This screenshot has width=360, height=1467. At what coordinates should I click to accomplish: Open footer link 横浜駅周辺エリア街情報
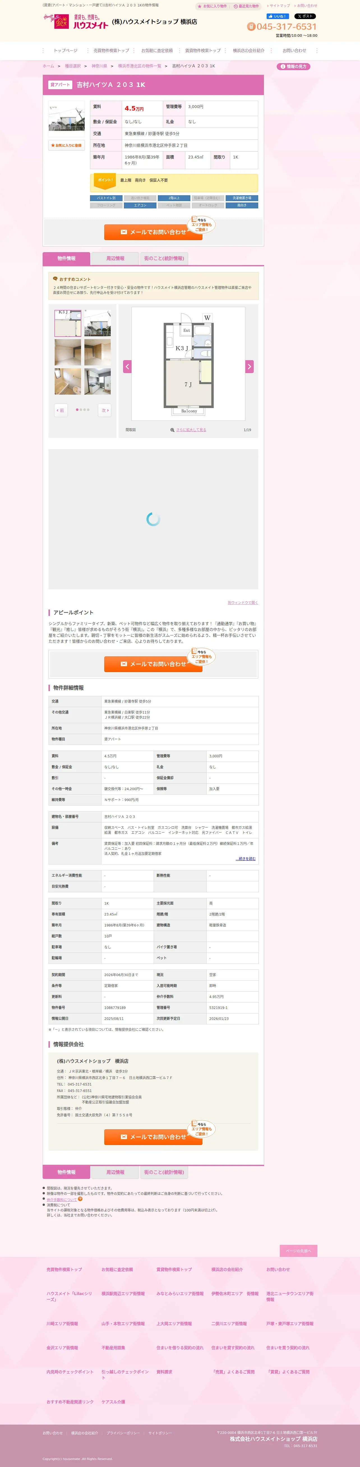pos(123,1294)
